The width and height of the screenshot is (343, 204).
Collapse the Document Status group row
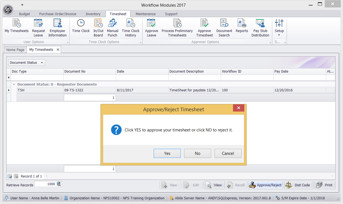click(x=14, y=84)
